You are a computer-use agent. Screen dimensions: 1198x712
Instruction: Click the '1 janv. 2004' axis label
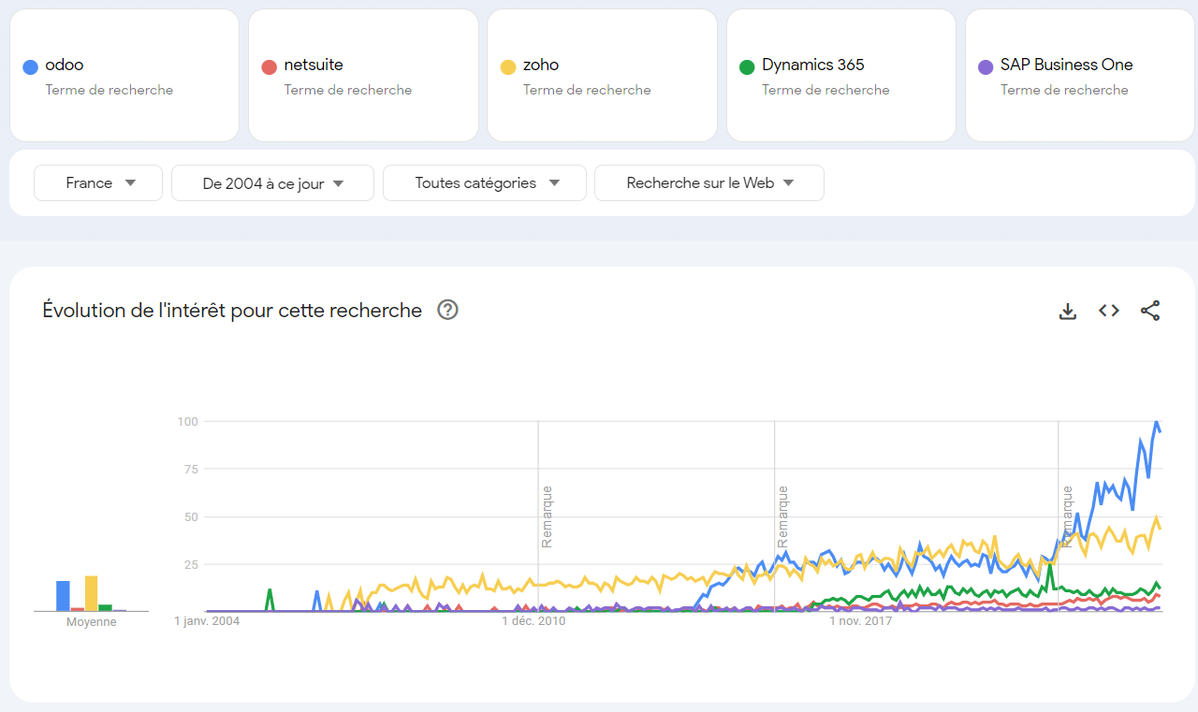pyautogui.click(x=208, y=620)
